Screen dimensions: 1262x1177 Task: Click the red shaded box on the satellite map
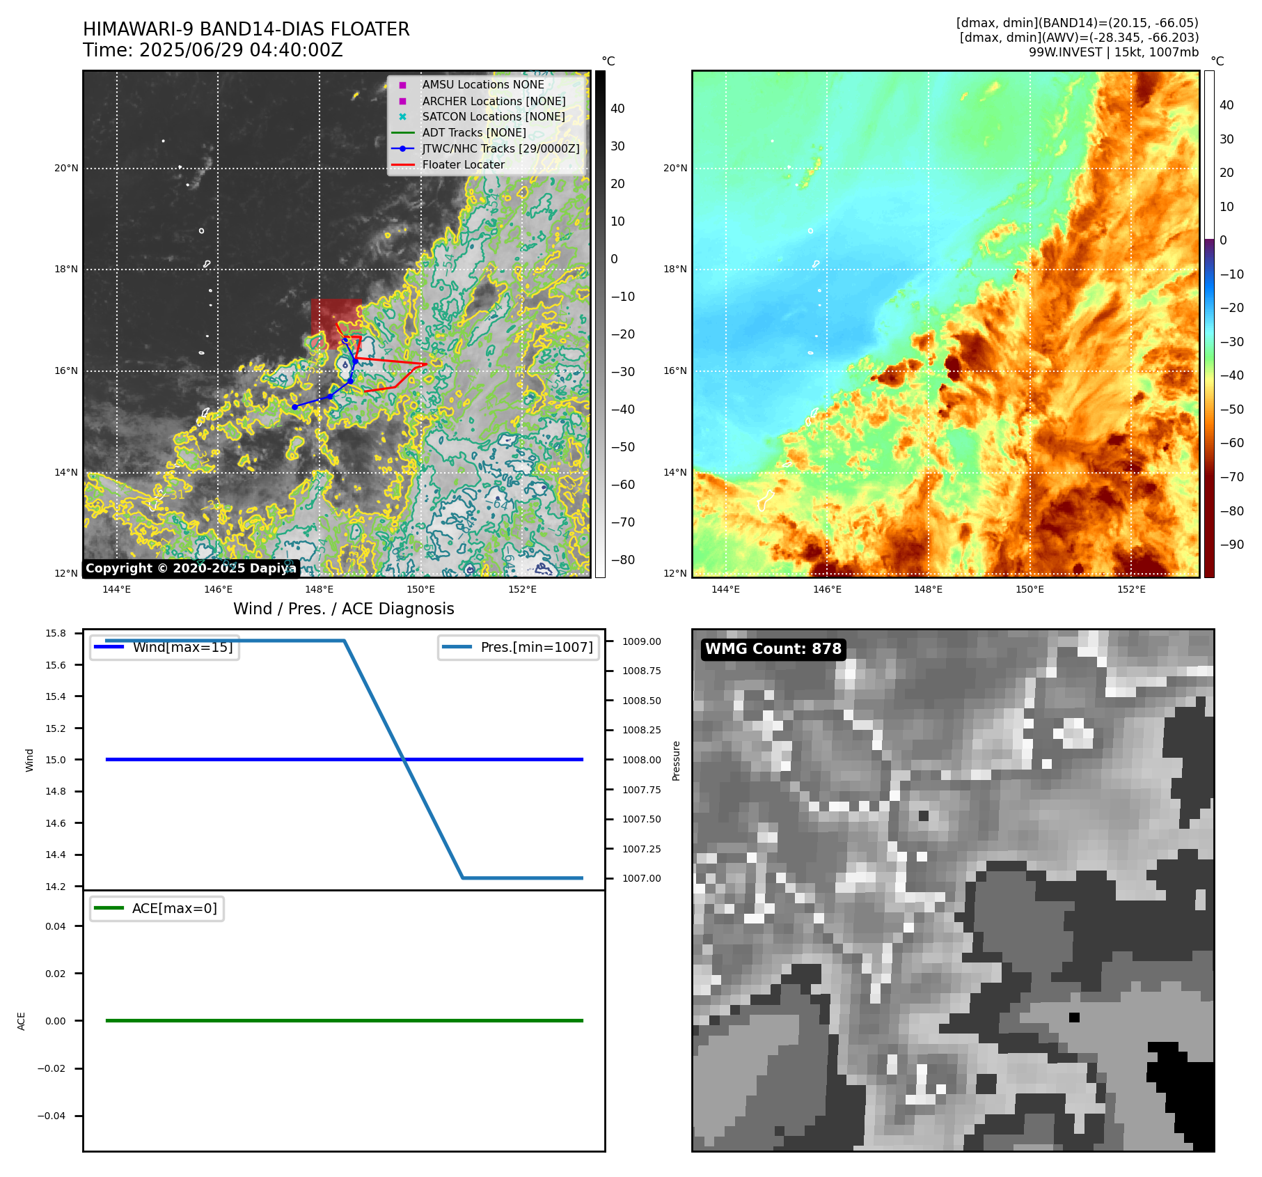point(336,323)
